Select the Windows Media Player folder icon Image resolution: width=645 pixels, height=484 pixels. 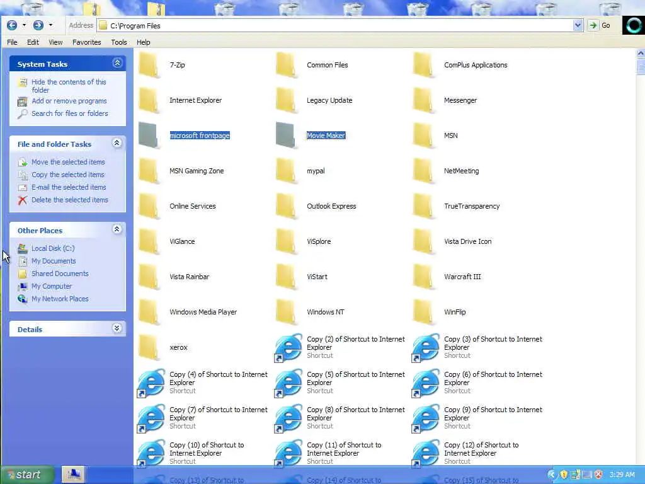tap(149, 312)
